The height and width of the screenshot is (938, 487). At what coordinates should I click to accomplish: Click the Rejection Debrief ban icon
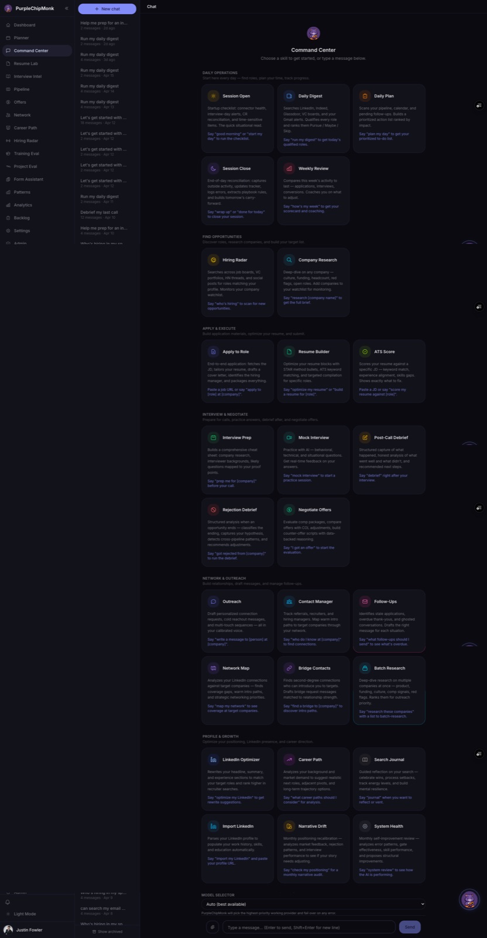[214, 509]
